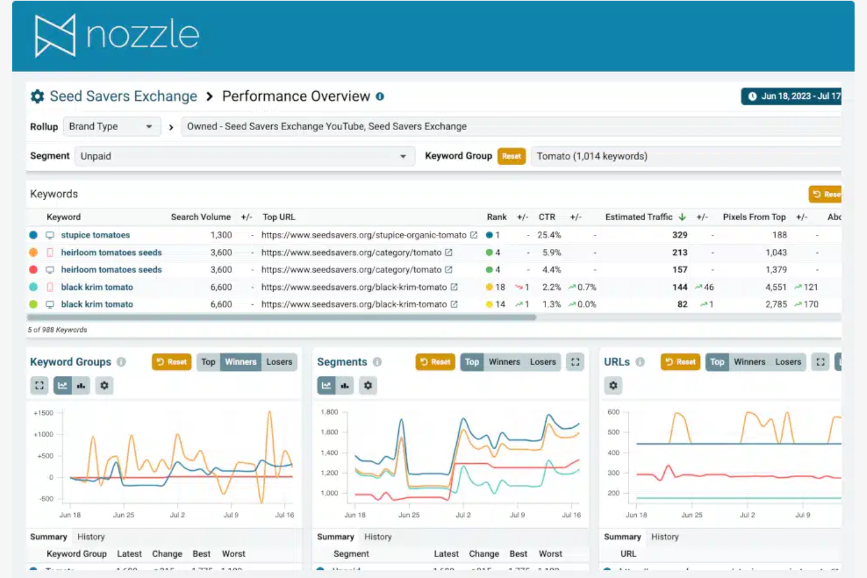Click the URLs info icon
Viewport: 867px width, 578px height.
[x=640, y=362]
